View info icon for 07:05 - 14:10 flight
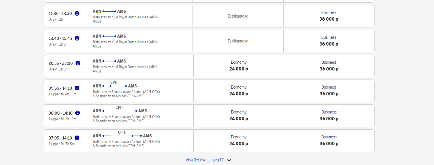This screenshot has height=165, width=434. coord(77,138)
